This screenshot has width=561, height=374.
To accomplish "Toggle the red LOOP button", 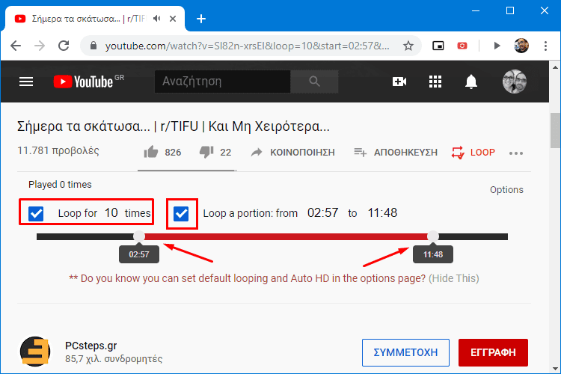I will coord(473,153).
